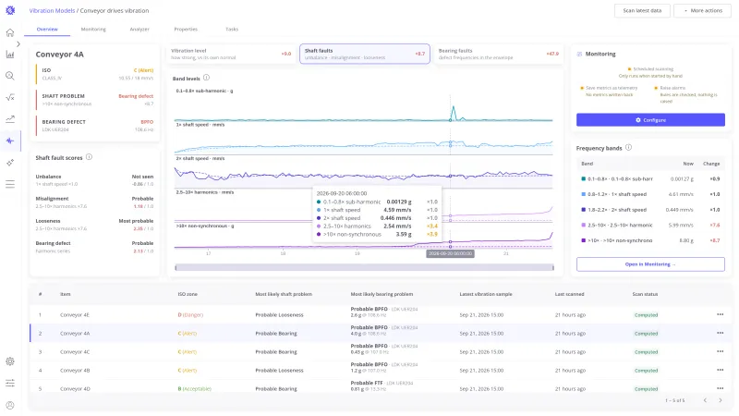Click the Last scanned column header
The image size is (739, 416).
[569, 294]
